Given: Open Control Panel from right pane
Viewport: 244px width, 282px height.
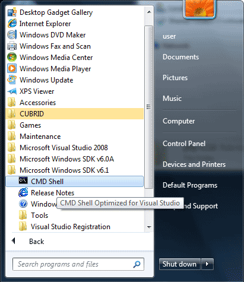Looking at the screenshot, I should tap(184, 144).
